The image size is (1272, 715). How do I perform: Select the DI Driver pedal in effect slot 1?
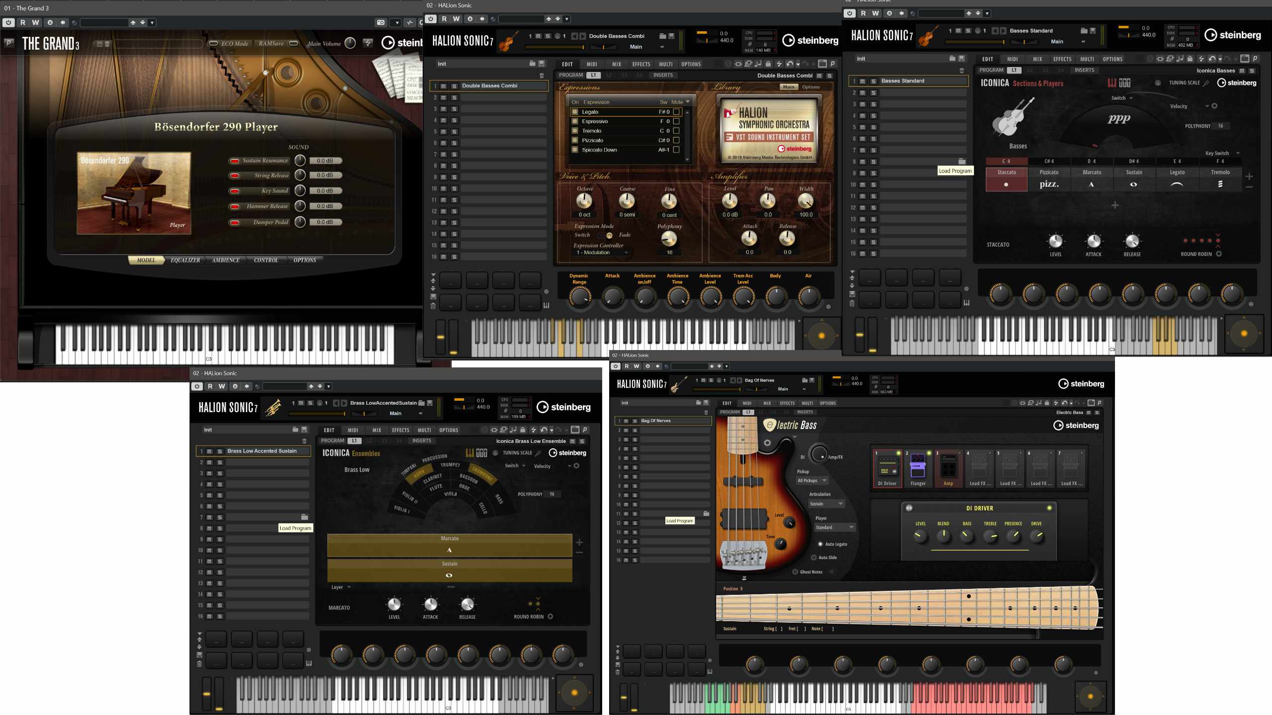pyautogui.click(x=887, y=468)
